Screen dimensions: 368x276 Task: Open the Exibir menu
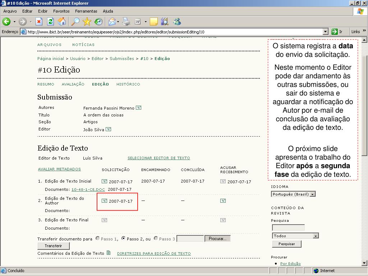43,11
